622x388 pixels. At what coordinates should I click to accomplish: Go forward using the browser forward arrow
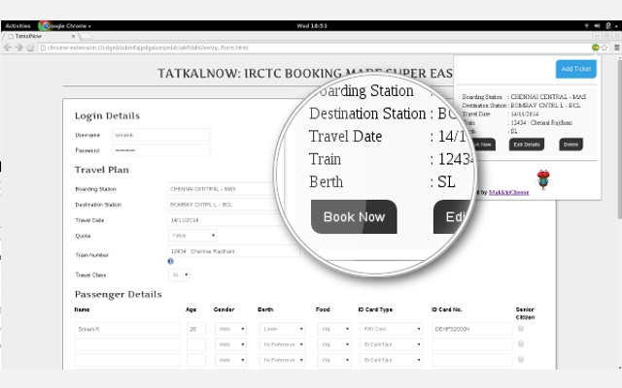tap(18, 48)
